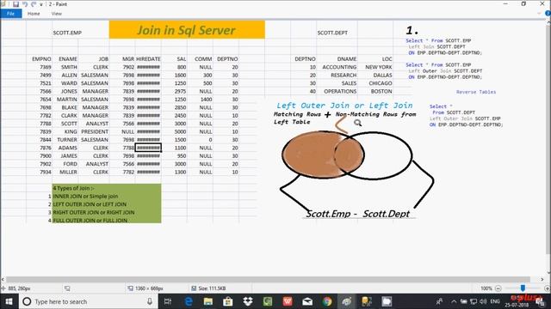
Task: Launch Google Chrome from the taskbar
Action: [327, 301]
